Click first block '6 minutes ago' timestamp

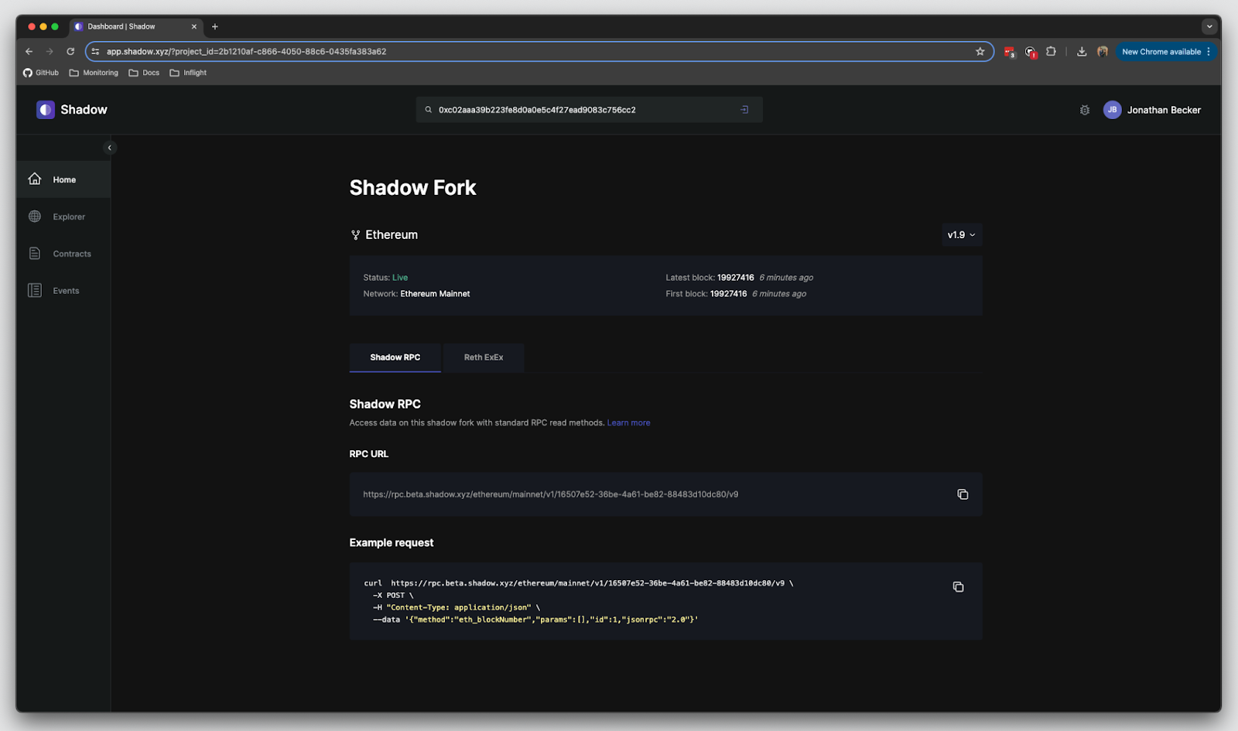click(779, 294)
